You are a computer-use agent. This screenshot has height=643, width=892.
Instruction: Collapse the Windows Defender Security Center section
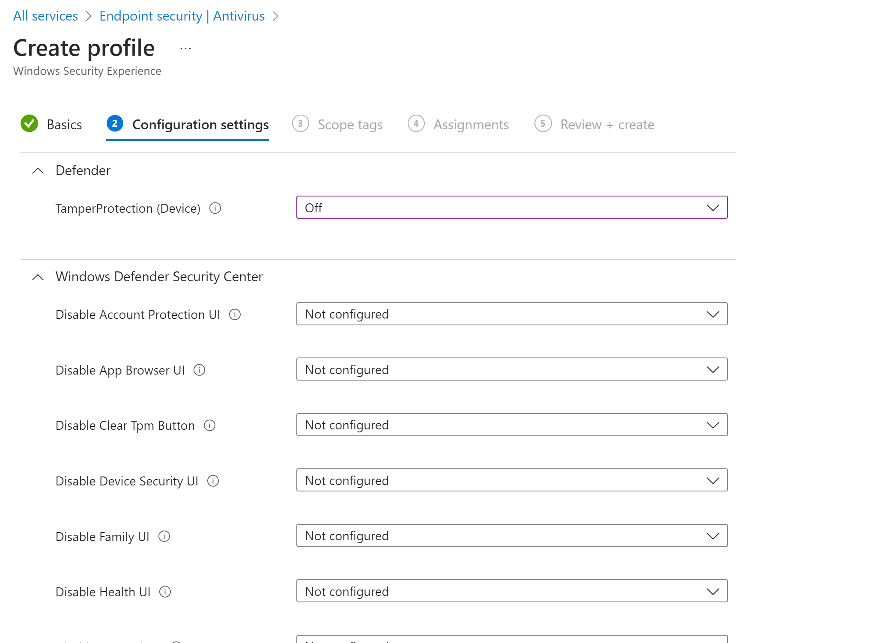(x=38, y=277)
